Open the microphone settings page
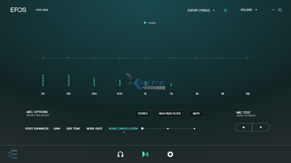Screen dimensions: 291x163 click(x=145, y=154)
